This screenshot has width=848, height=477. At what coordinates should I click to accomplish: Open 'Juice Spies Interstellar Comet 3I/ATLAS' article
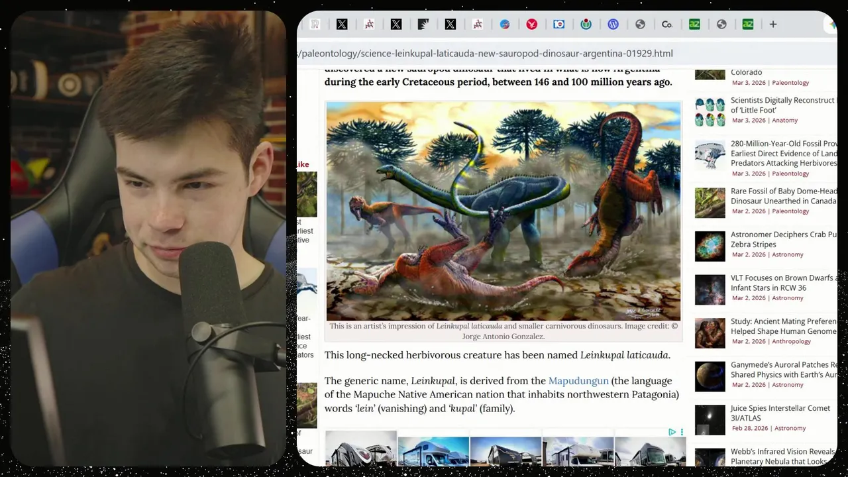point(780,413)
